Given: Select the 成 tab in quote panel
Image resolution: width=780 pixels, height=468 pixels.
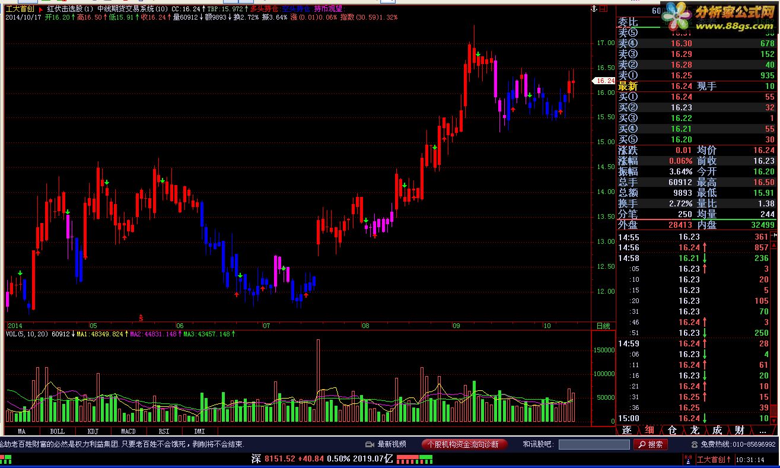Looking at the screenshot, I should pyautogui.click(x=717, y=430).
